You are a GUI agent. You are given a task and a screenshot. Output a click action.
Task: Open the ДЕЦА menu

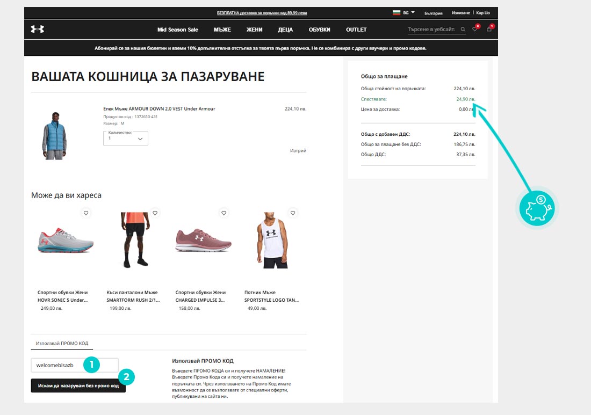[x=285, y=30]
